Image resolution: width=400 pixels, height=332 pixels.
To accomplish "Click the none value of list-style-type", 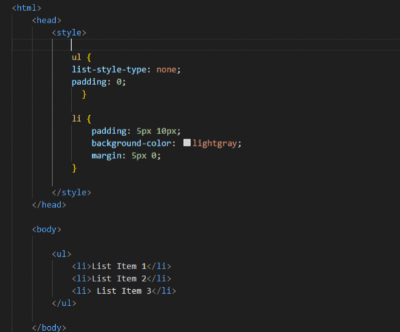I will [166, 69].
